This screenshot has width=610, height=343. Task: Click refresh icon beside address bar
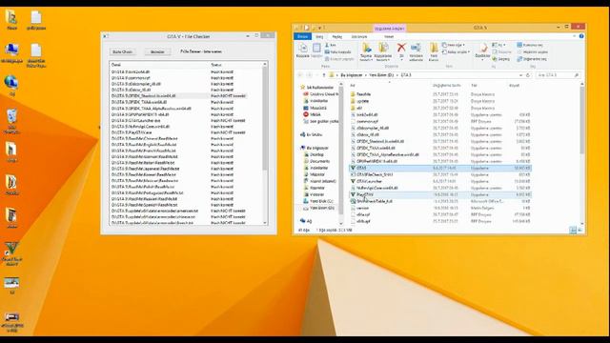(x=528, y=75)
